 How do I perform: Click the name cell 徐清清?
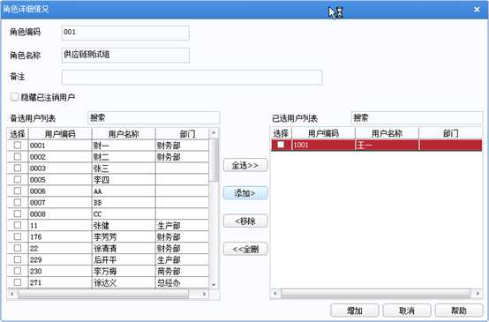click(124, 248)
